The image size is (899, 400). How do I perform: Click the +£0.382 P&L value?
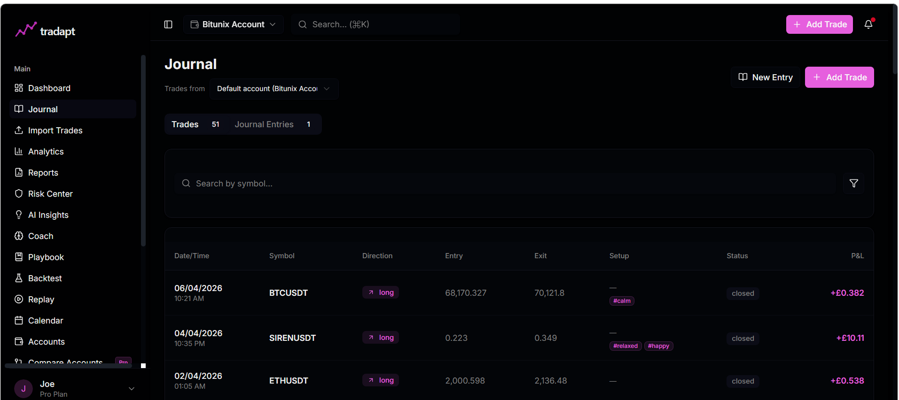(x=847, y=292)
